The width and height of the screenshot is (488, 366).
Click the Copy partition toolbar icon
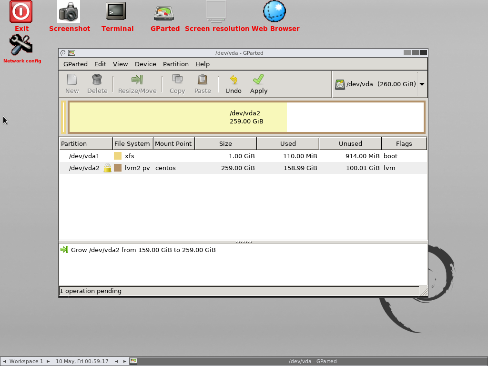point(177,83)
